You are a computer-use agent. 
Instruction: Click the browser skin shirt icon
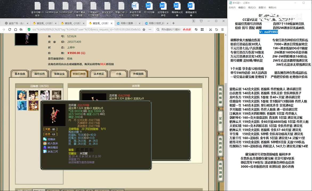tap(201, 21)
